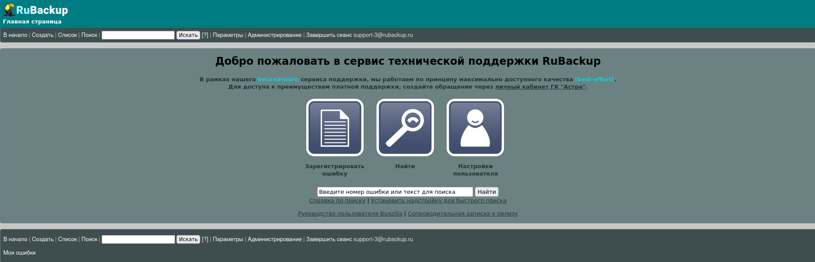This screenshot has height=262, width=815.
Task: Focus the bug number or text search field
Action: click(x=395, y=192)
